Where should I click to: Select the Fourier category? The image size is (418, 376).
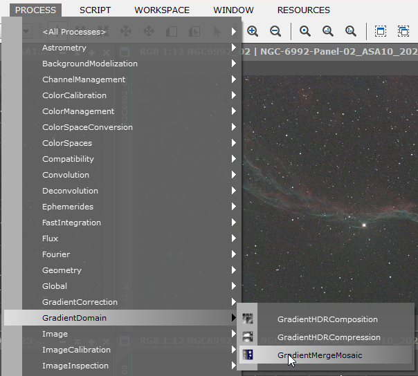click(121, 254)
